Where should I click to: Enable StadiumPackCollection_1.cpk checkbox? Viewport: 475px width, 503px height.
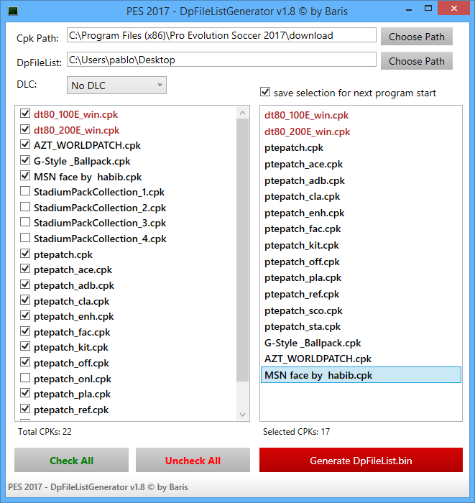click(x=25, y=191)
